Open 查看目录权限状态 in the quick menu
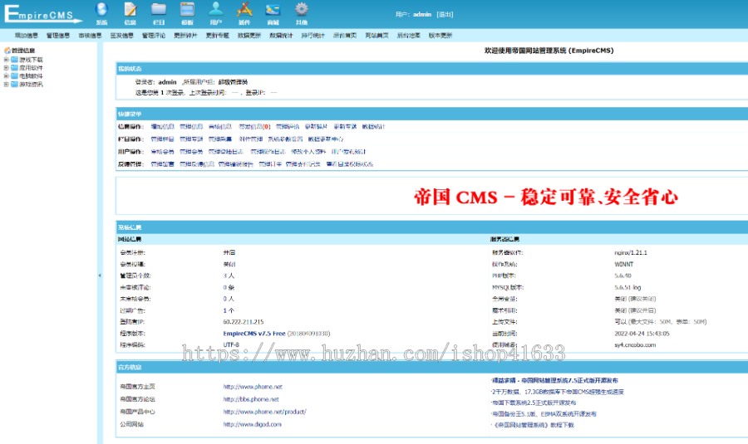The height and width of the screenshot is (444, 748). [x=350, y=163]
